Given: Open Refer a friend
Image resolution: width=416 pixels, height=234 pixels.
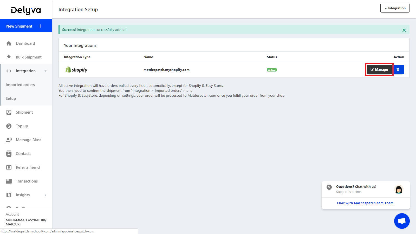Looking at the screenshot, I should pos(28,167).
